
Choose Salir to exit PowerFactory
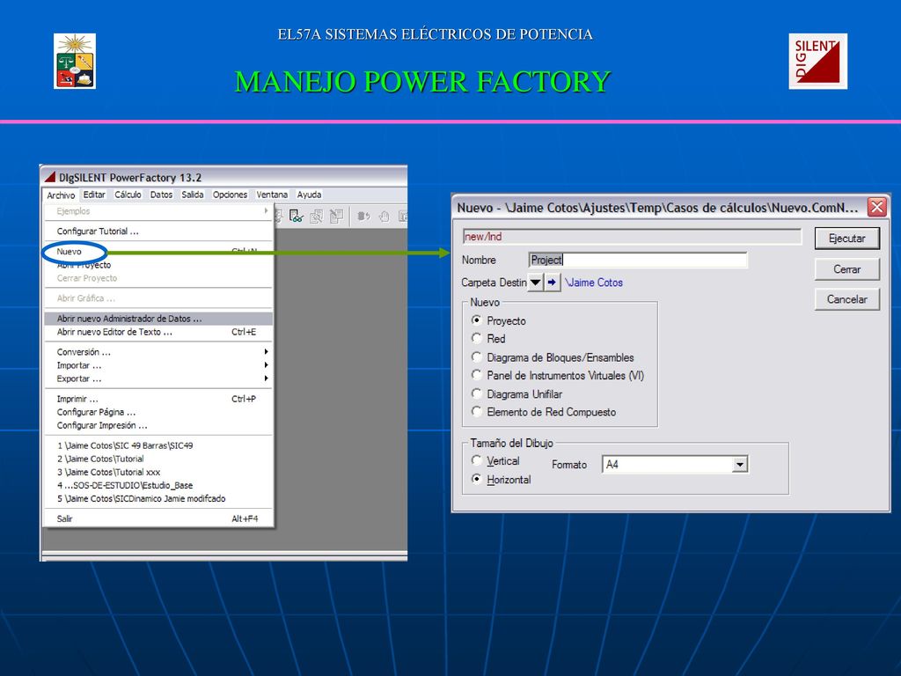point(158,518)
